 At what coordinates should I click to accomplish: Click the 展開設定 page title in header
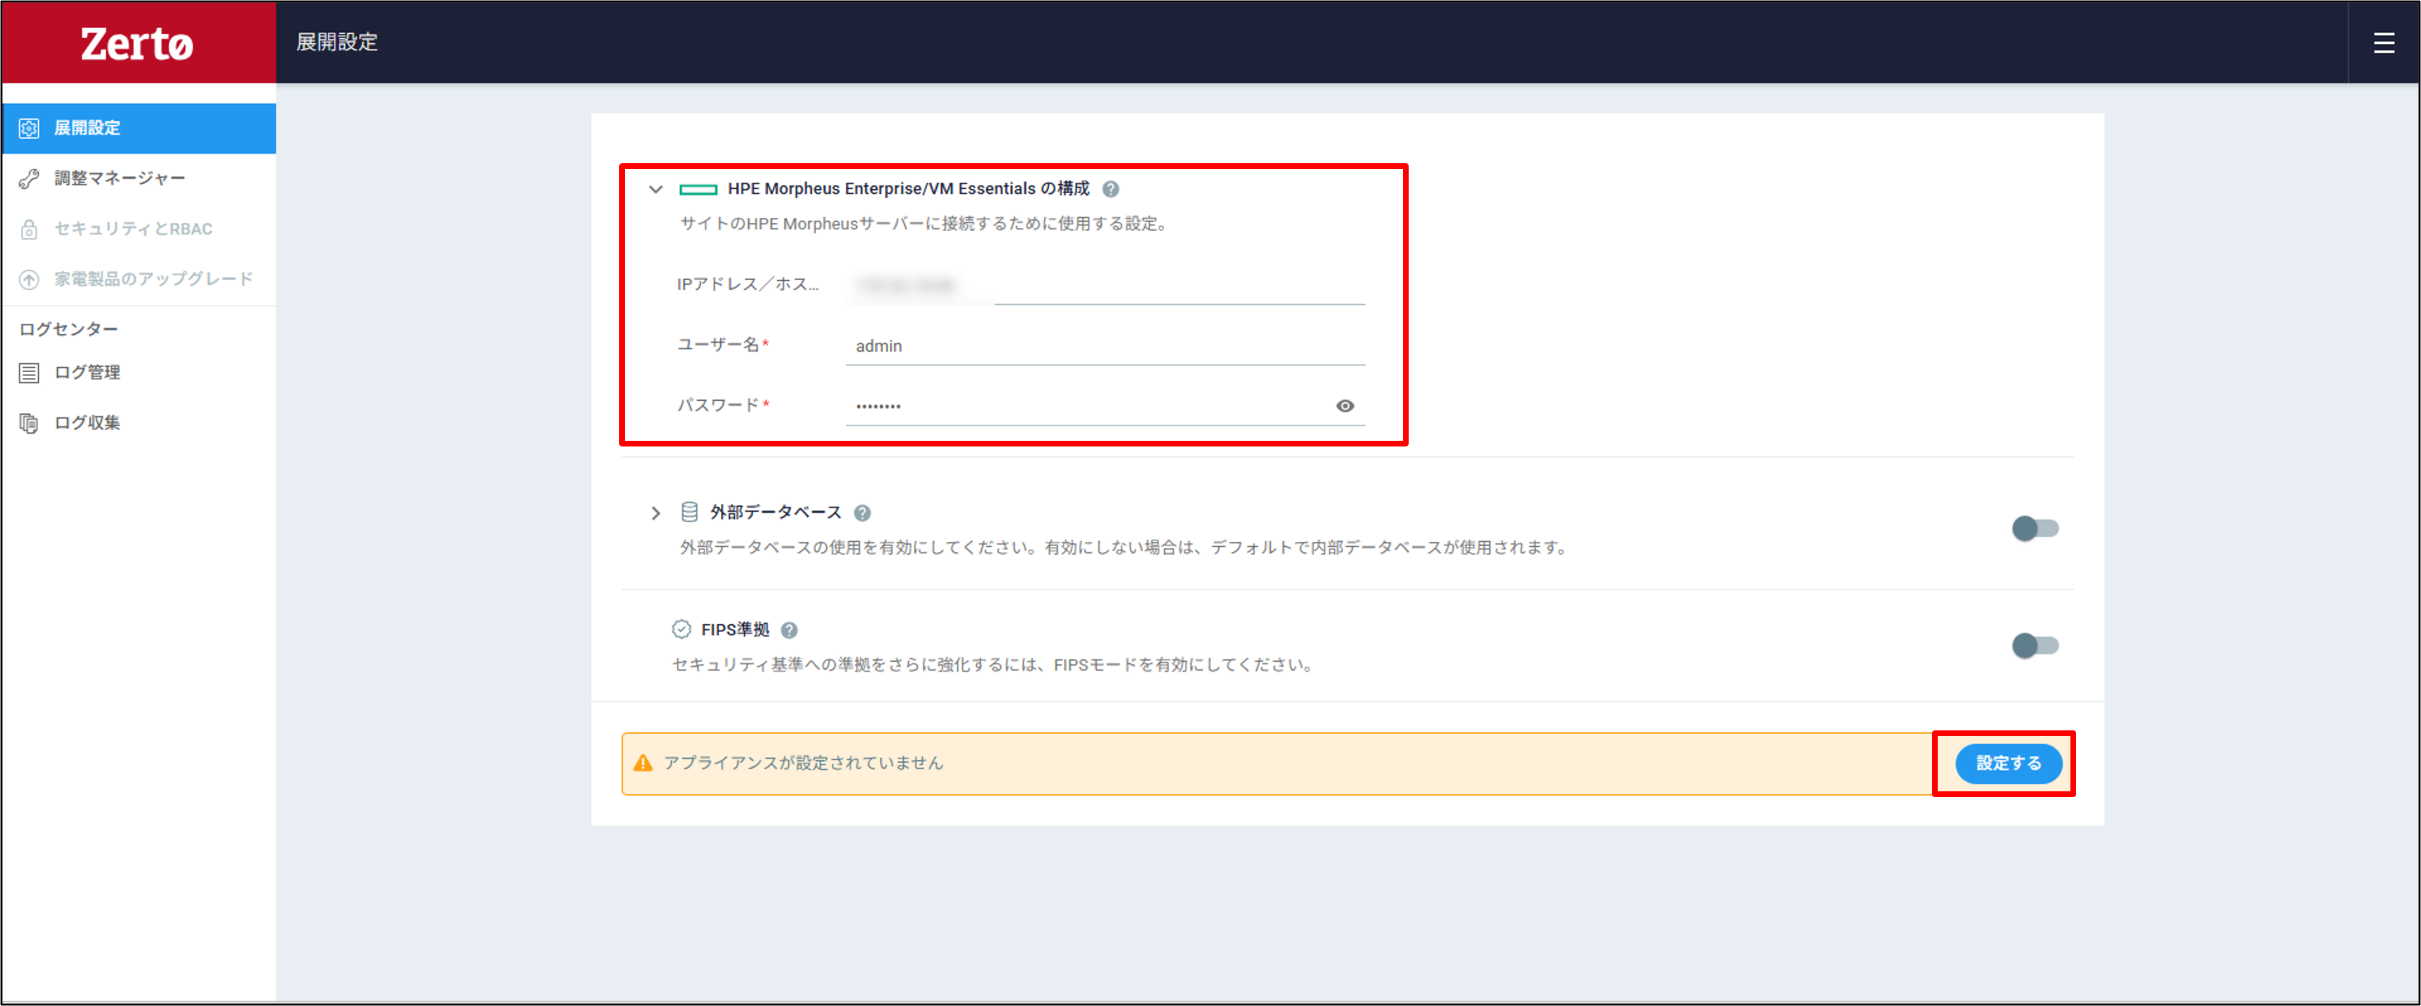pos(337,43)
